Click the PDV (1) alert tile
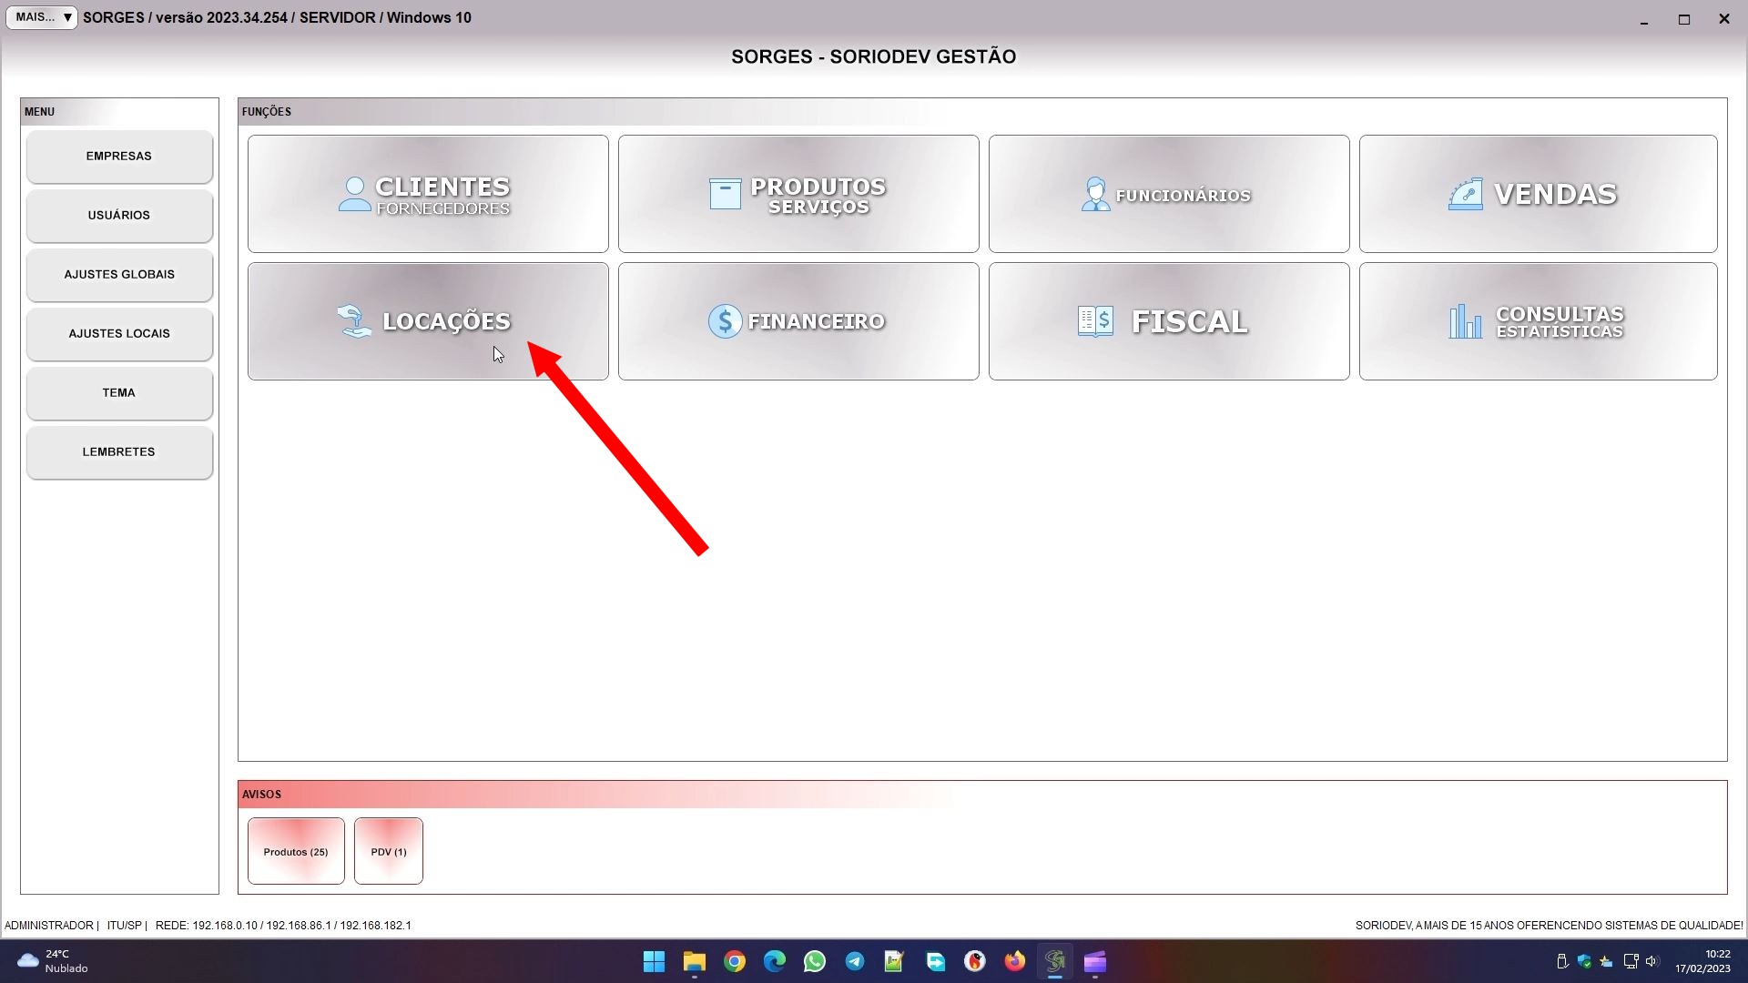The height and width of the screenshot is (983, 1748). (389, 852)
